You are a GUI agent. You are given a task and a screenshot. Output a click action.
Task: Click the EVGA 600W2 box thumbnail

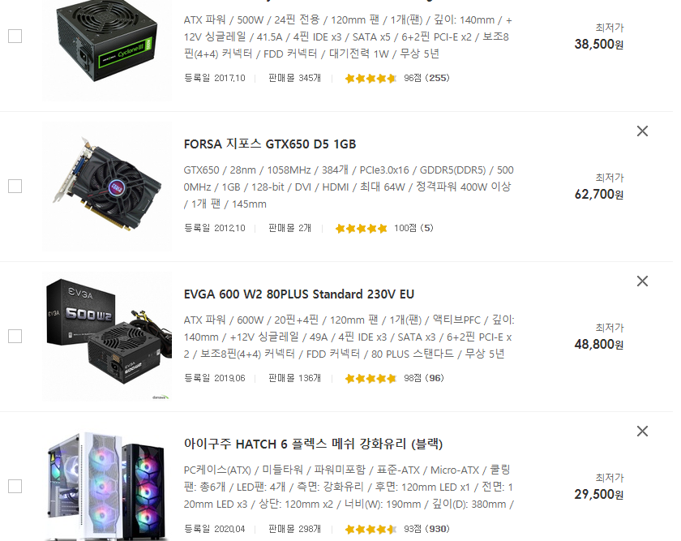click(107, 336)
